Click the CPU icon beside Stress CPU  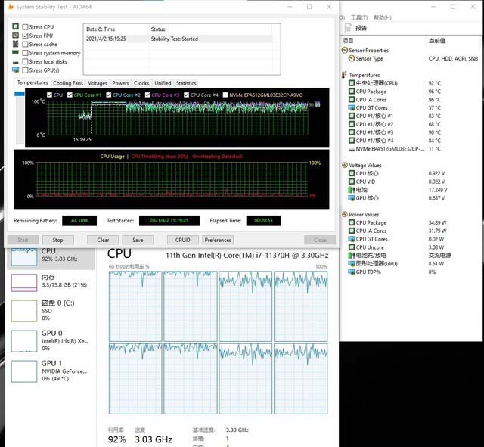15,26
